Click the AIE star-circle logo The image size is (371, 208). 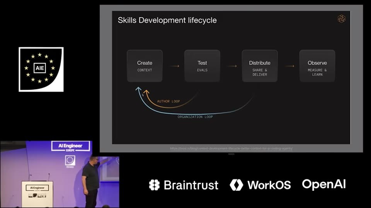(41, 69)
